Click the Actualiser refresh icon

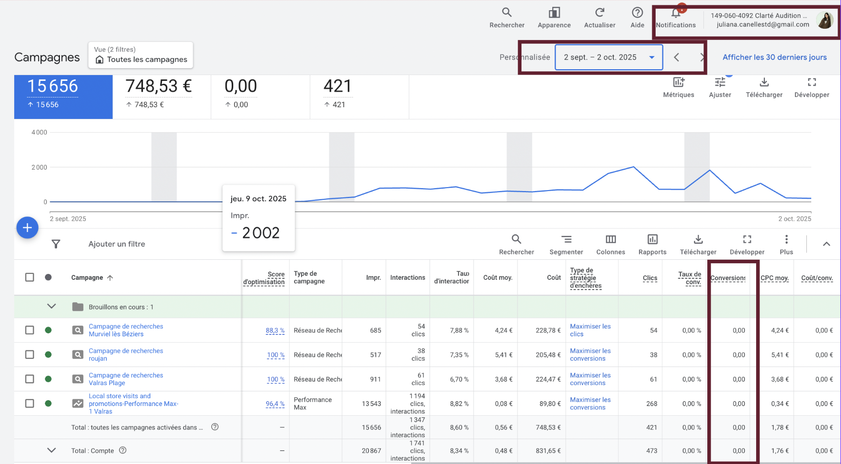pyautogui.click(x=600, y=12)
